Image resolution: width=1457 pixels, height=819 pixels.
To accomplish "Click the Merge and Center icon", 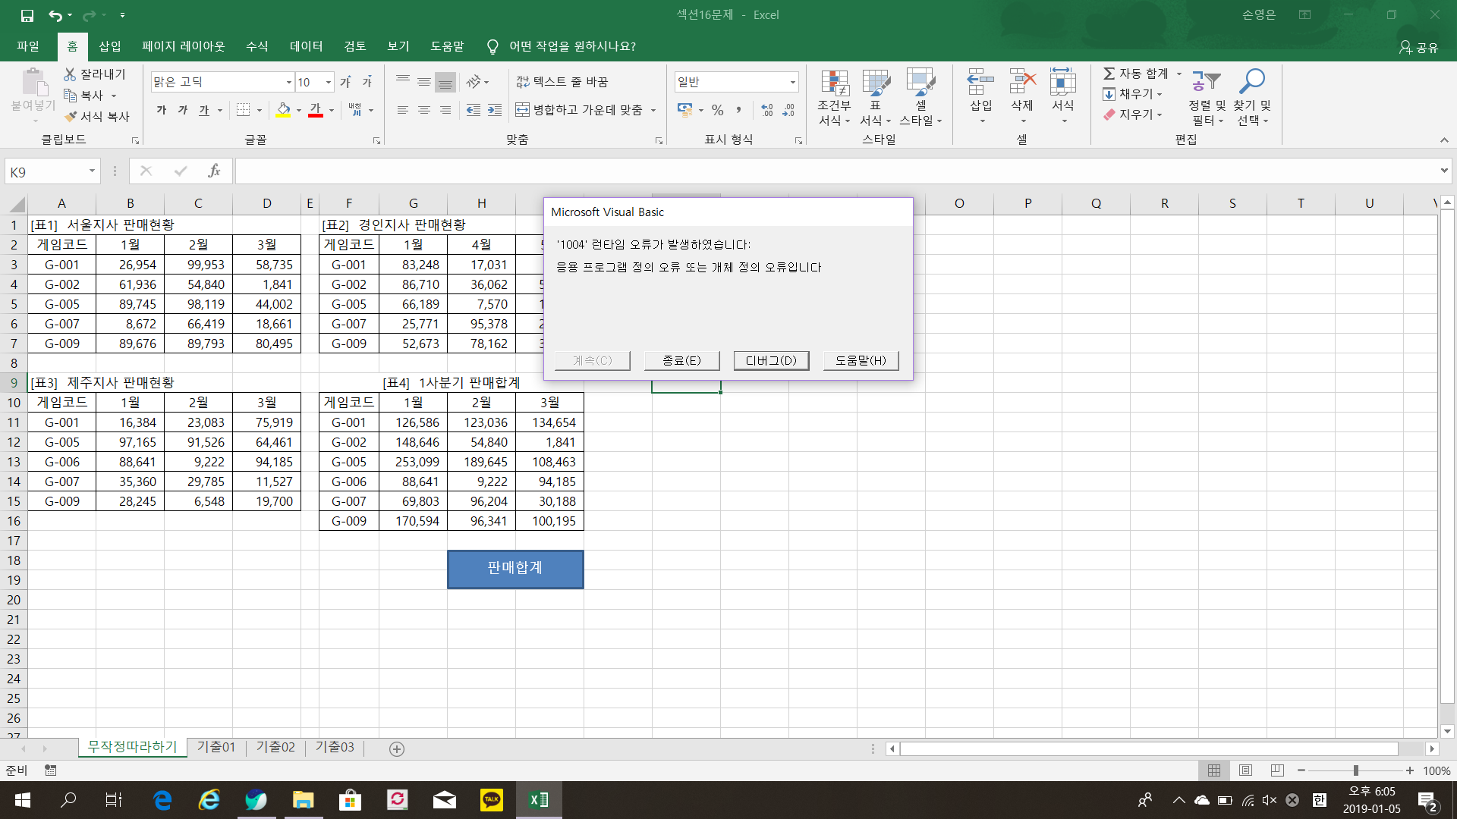I will tap(522, 110).
